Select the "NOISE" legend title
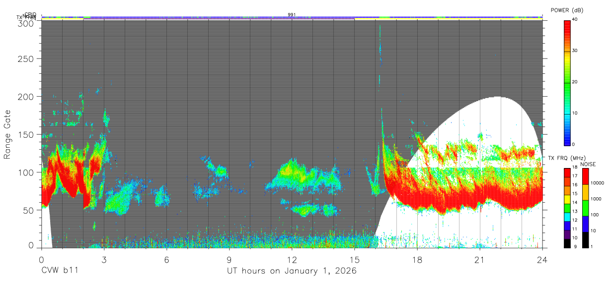Viewport: 610px width, 281px height. (589, 164)
